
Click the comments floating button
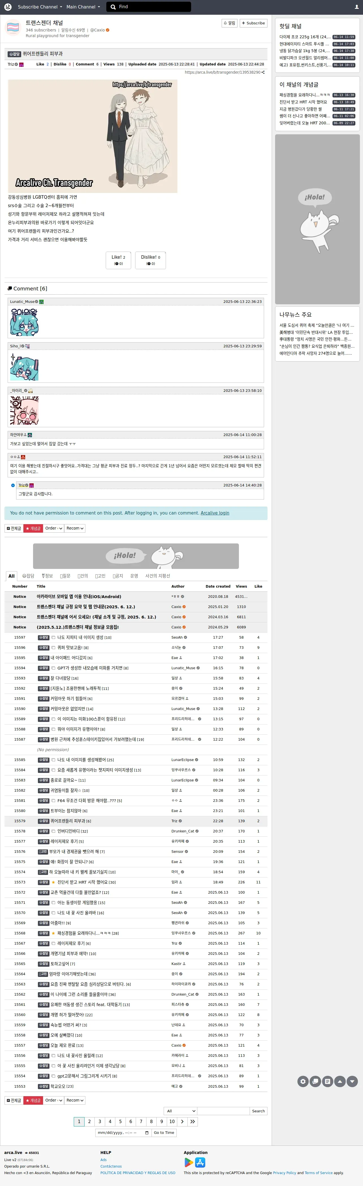[x=315, y=1081]
